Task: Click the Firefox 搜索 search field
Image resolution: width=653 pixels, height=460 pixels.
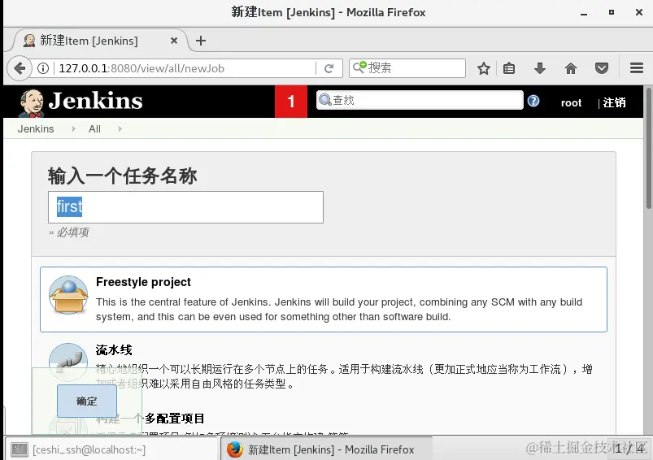Action: coord(407,67)
